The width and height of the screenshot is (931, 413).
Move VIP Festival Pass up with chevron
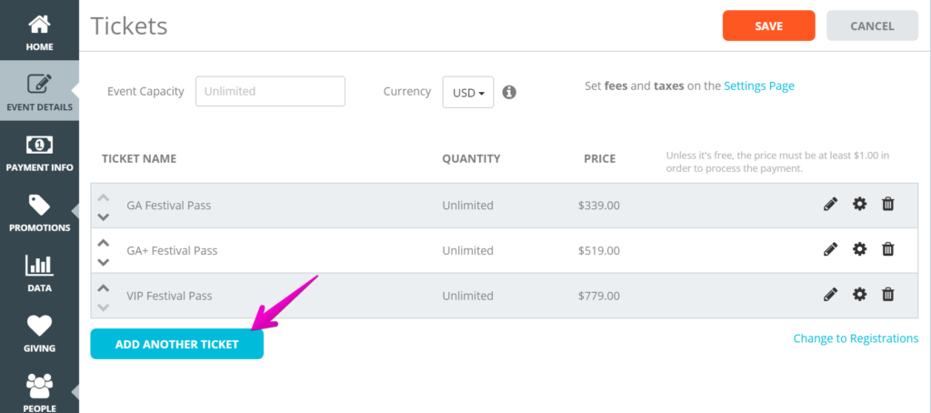(x=104, y=287)
